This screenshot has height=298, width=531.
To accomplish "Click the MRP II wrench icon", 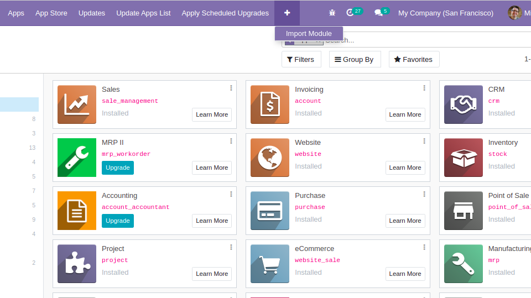I will [77, 158].
